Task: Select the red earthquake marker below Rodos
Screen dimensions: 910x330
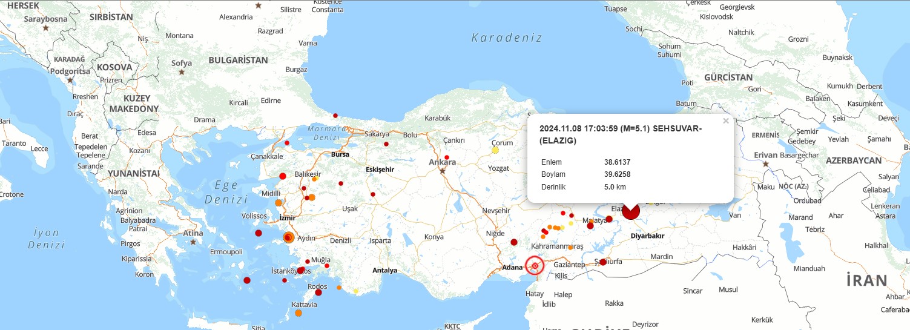Action: click(x=318, y=292)
